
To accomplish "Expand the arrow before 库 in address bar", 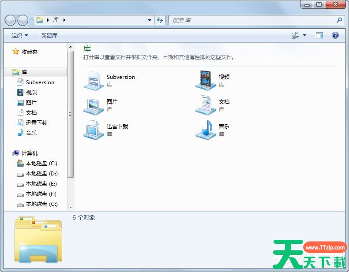I will click(x=48, y=20).
